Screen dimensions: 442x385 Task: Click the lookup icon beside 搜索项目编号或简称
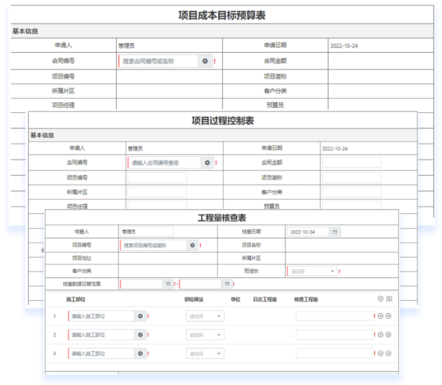(192, 245)
